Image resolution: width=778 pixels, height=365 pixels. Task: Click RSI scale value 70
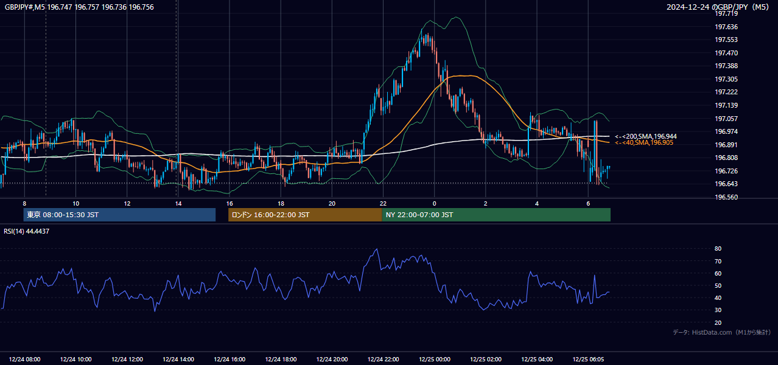pos(718,261)
